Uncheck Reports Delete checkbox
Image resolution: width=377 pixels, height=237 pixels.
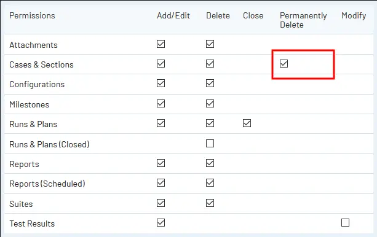tap(210, 163)
